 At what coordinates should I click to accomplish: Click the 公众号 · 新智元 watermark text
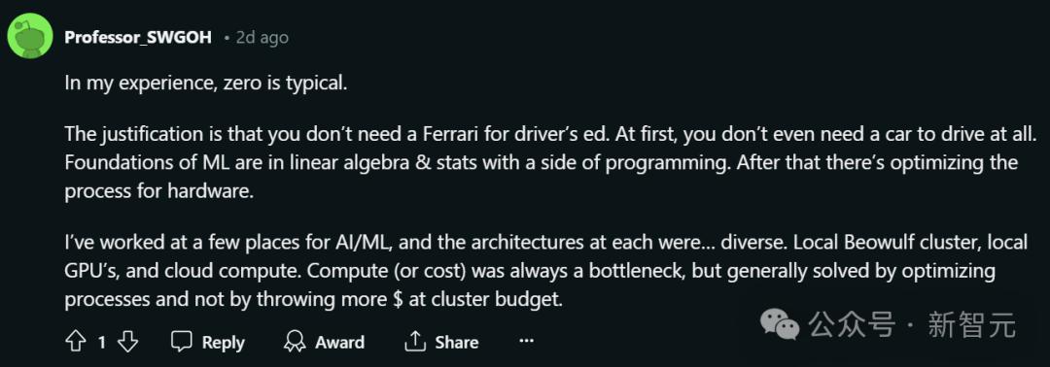912,325
